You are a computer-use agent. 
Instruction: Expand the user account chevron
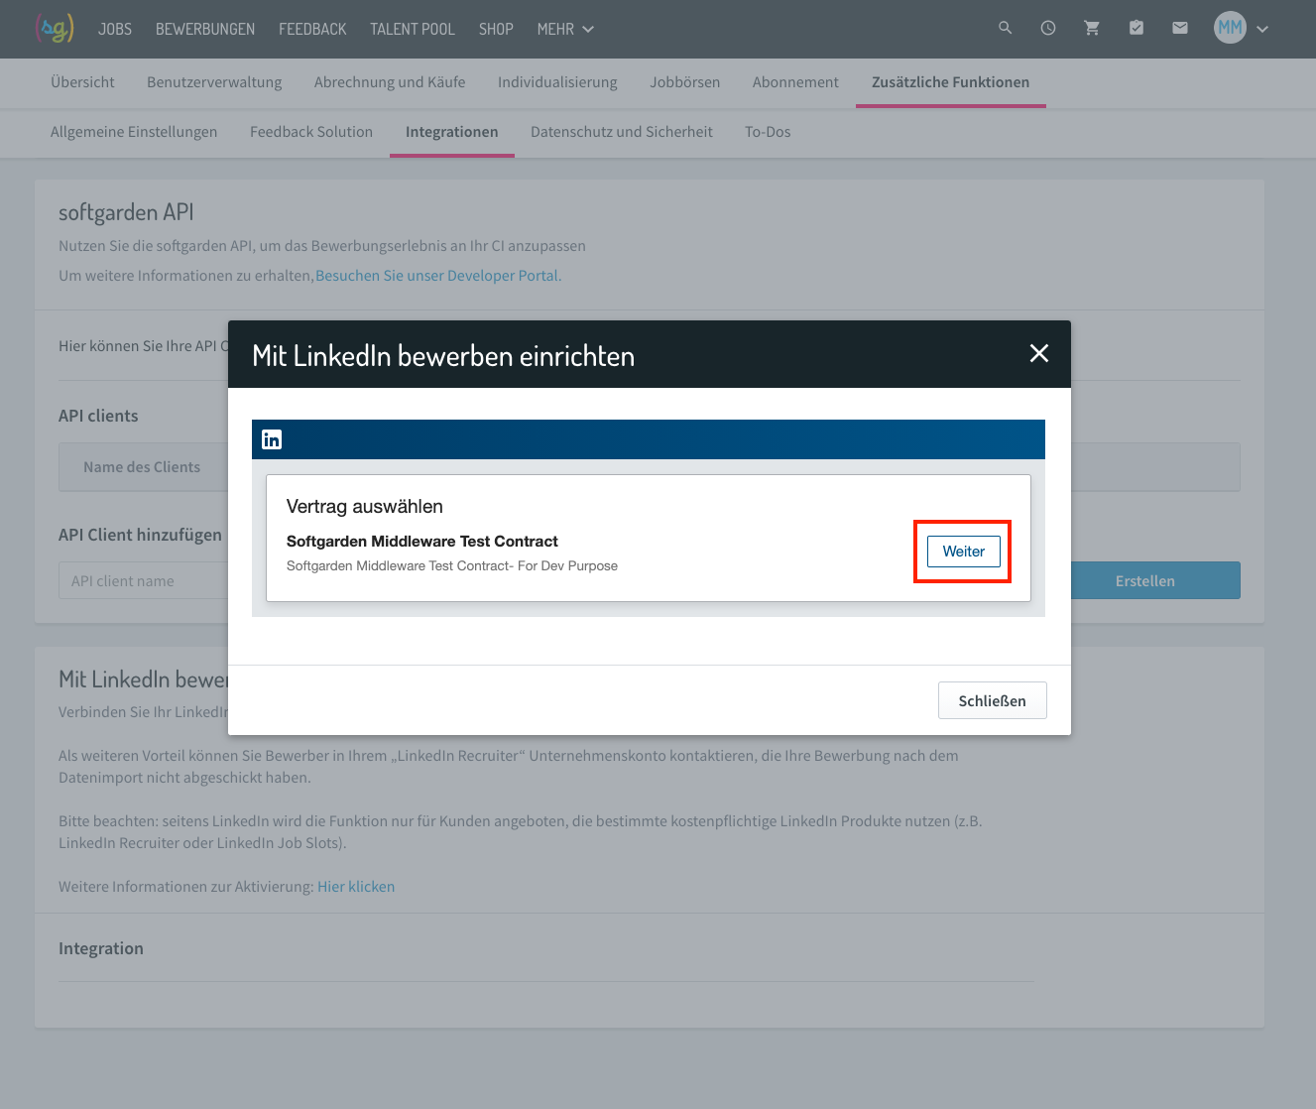(x=1262, y=29)
